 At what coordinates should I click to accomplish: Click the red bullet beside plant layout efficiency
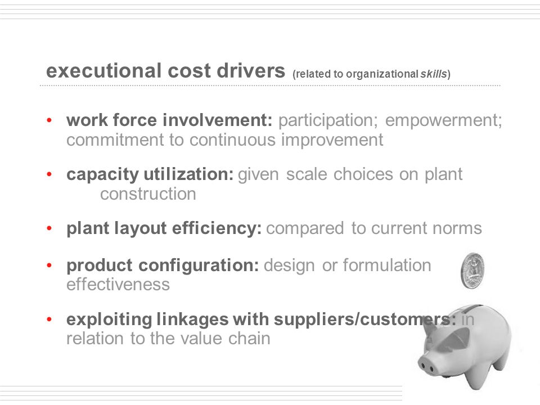(x=49, y=228)
